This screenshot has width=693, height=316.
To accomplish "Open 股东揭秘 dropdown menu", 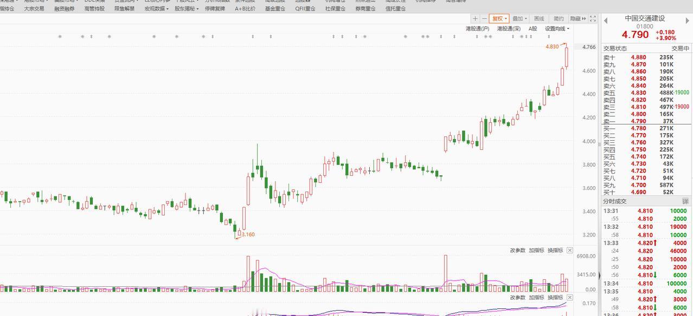I will tap(187, 9).
